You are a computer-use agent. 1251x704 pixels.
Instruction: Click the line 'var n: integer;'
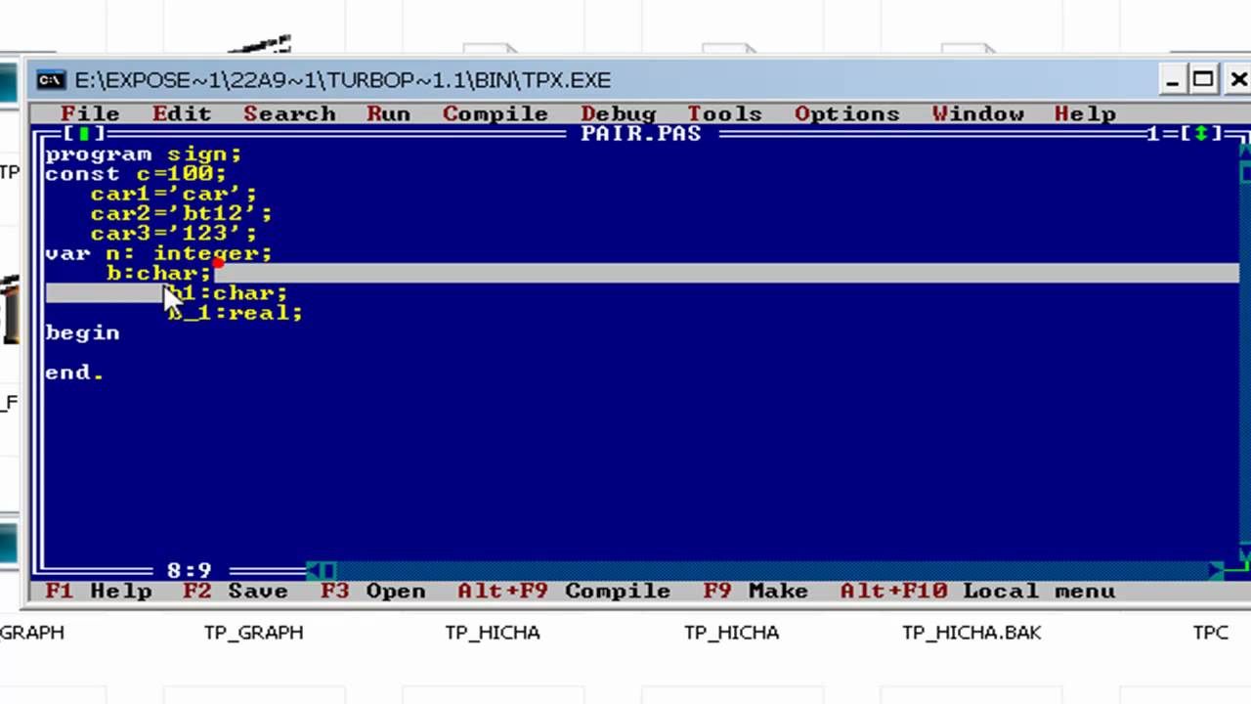(158, 253)
